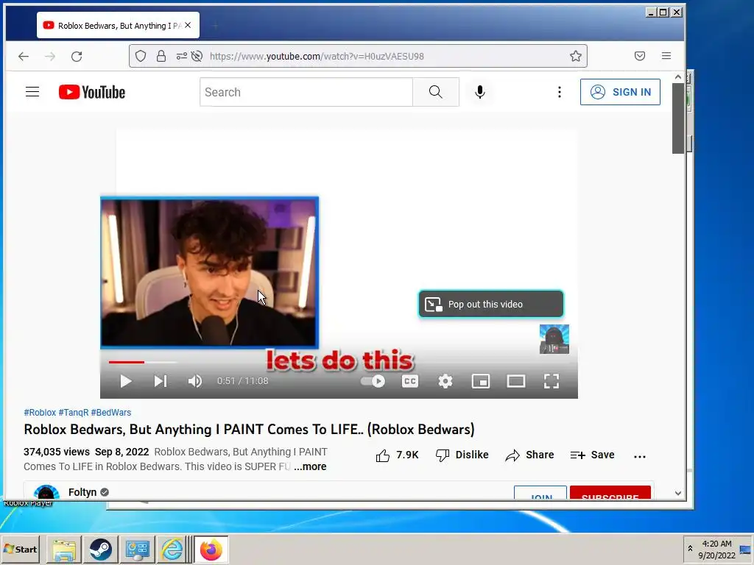
Task: Like the video (7.9K)
Action: pyautogui.click(x=397, y=455)
